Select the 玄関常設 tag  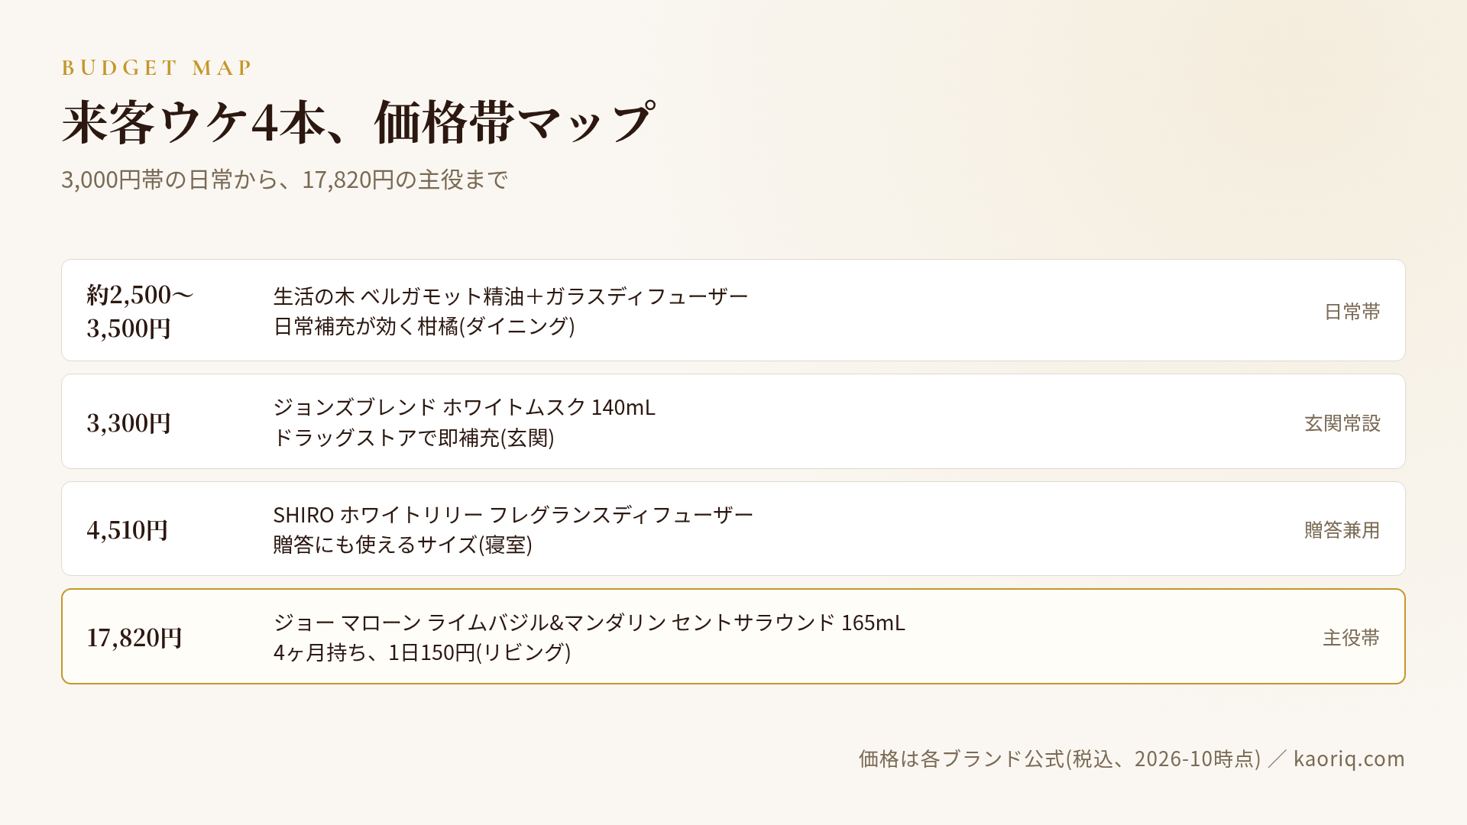click(x=1342, y=423)
